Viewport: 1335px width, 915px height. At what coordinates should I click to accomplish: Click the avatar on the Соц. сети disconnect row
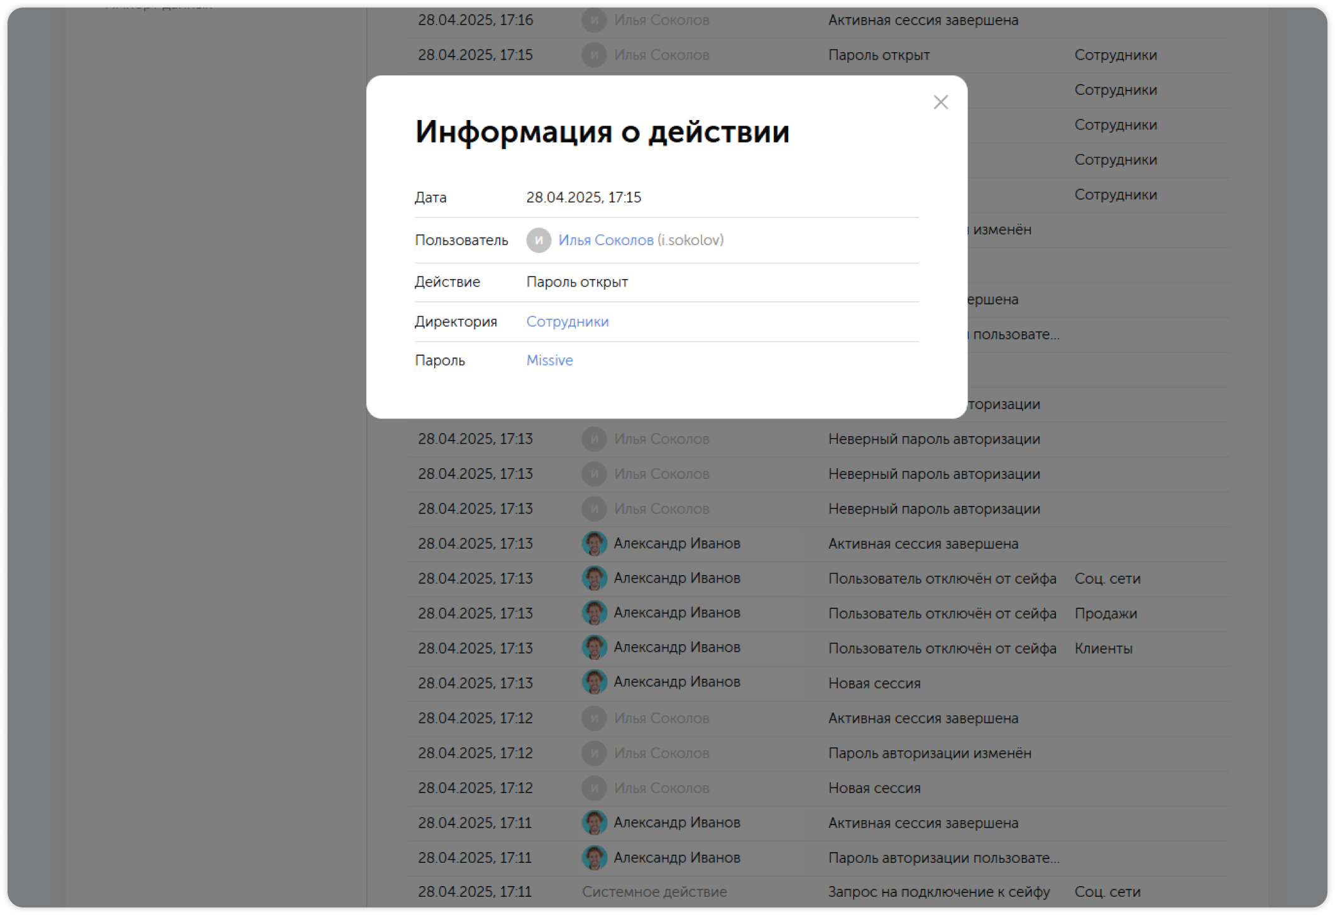[593, 578]
